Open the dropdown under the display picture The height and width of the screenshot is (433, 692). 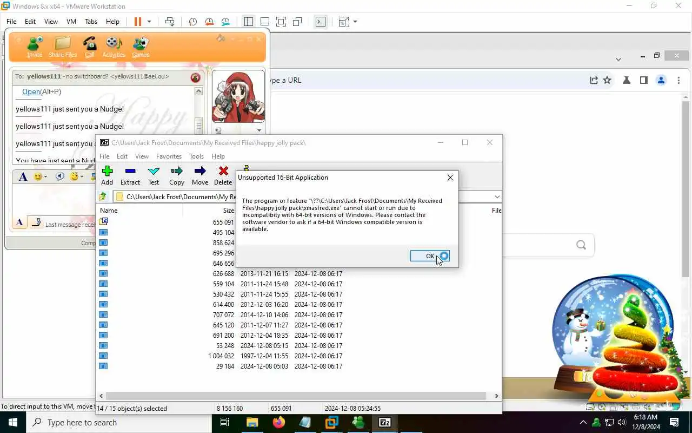click(x=258, y=130)
